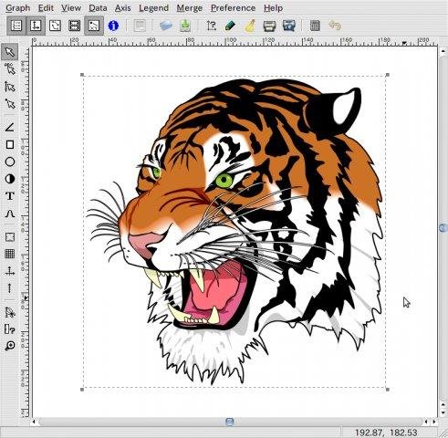Select the Circle arc tool

click(10, 162)
